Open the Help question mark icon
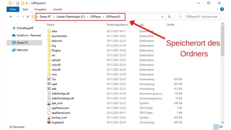 (222, 9)
